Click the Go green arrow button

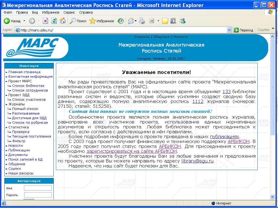[236, 30]
